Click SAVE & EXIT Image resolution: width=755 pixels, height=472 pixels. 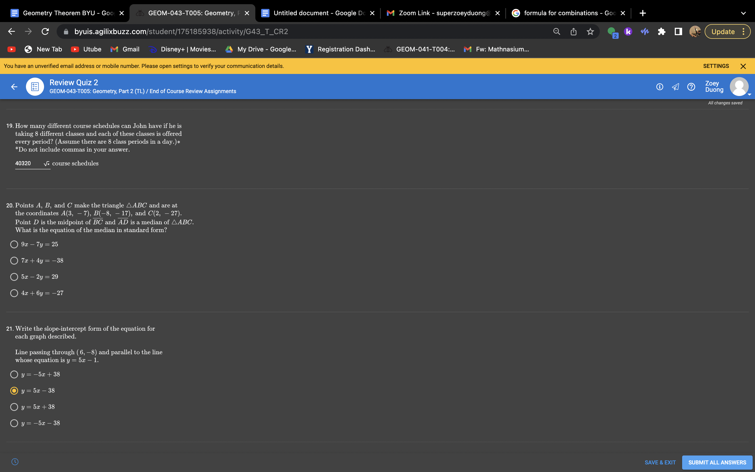(x=660, y=462)
